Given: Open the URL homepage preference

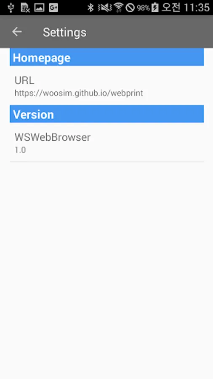Looking at the screenshot, I should pos(107,85).
